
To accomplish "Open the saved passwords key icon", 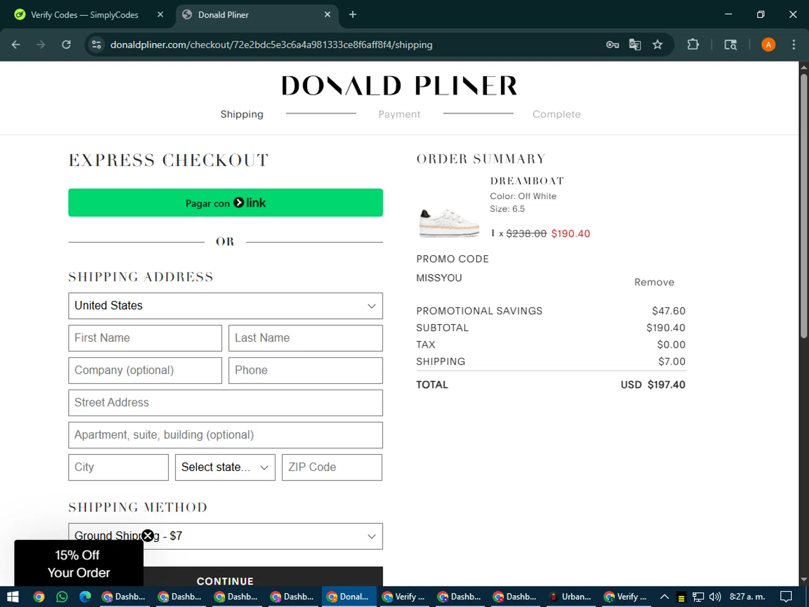I will click(x=612, y=45).
